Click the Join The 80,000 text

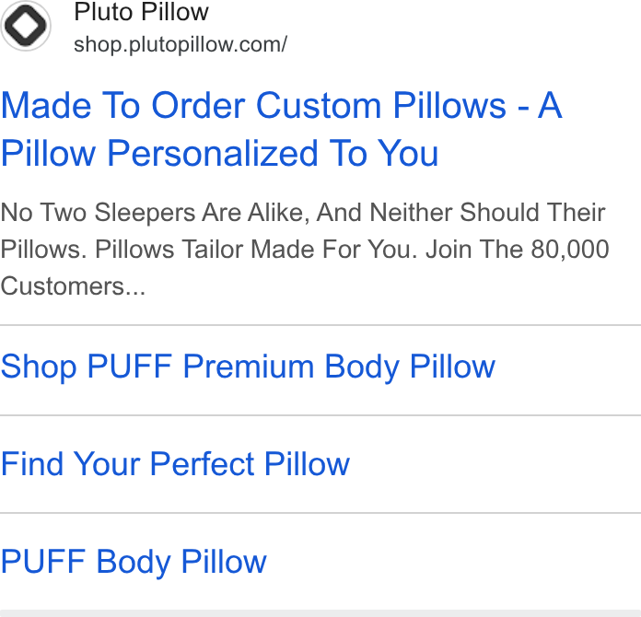click(518, 250)
